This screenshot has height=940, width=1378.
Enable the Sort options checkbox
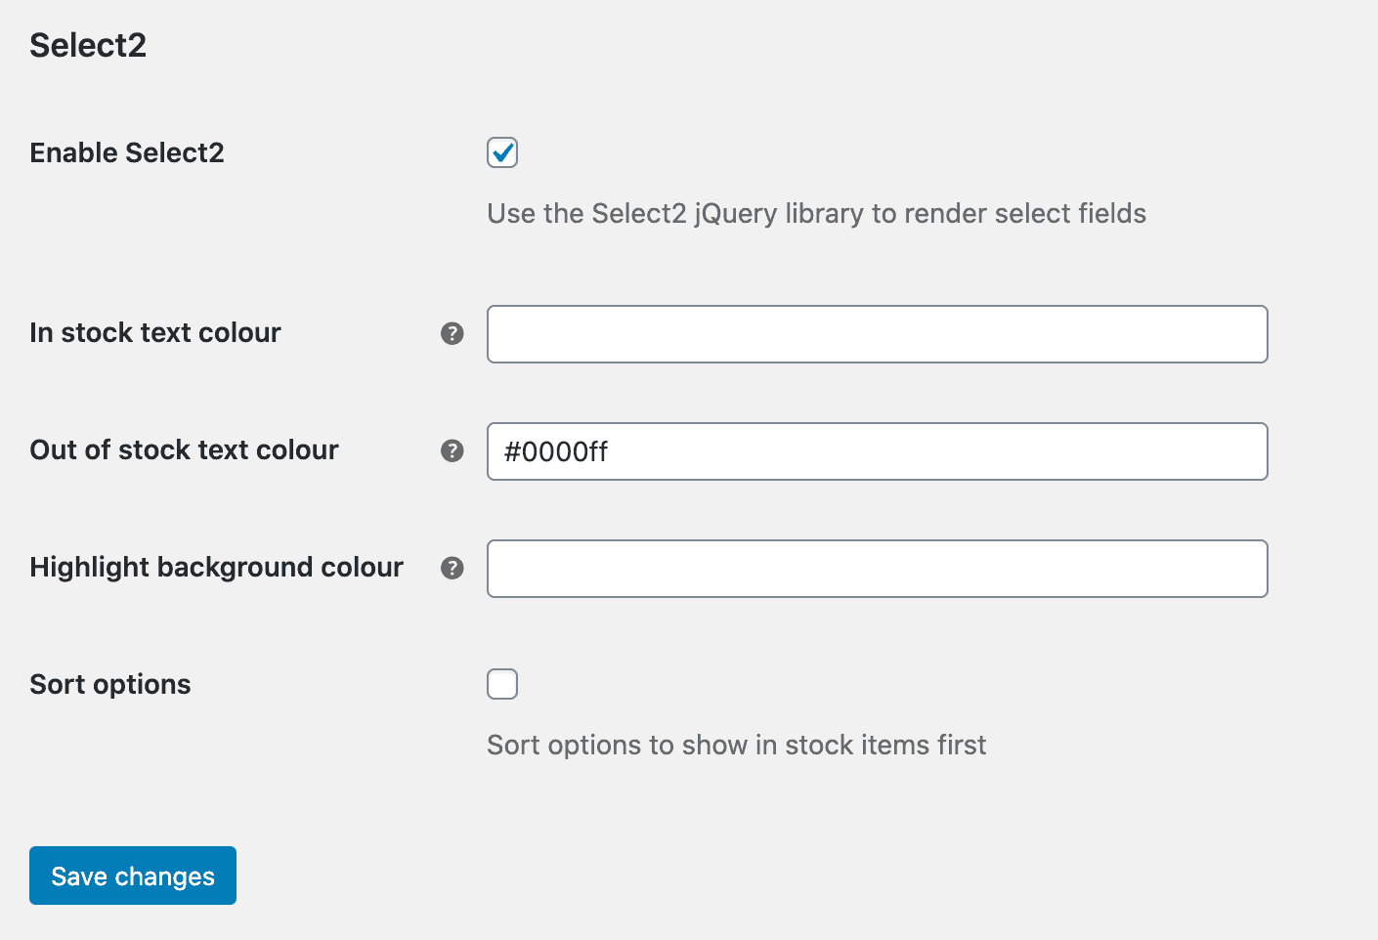point(502,684)
